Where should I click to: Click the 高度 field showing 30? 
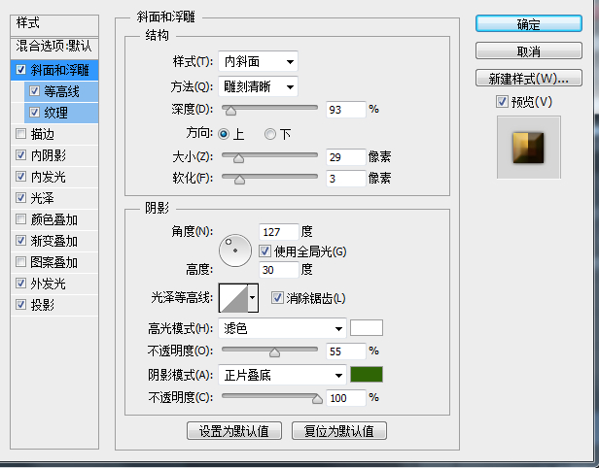(278, 270)
